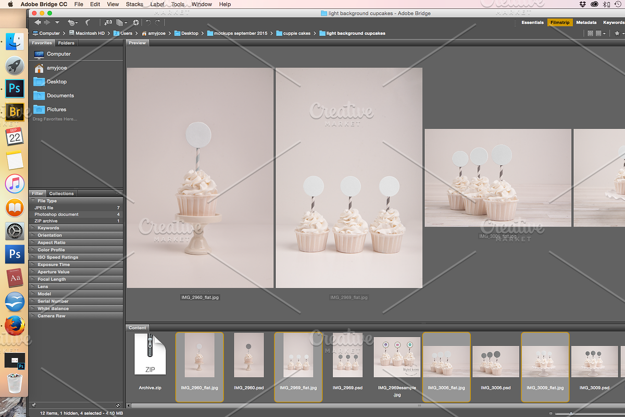Click the thumbnail quality grid icon
The width and height of the screenshot is (625, 417).
590,33
